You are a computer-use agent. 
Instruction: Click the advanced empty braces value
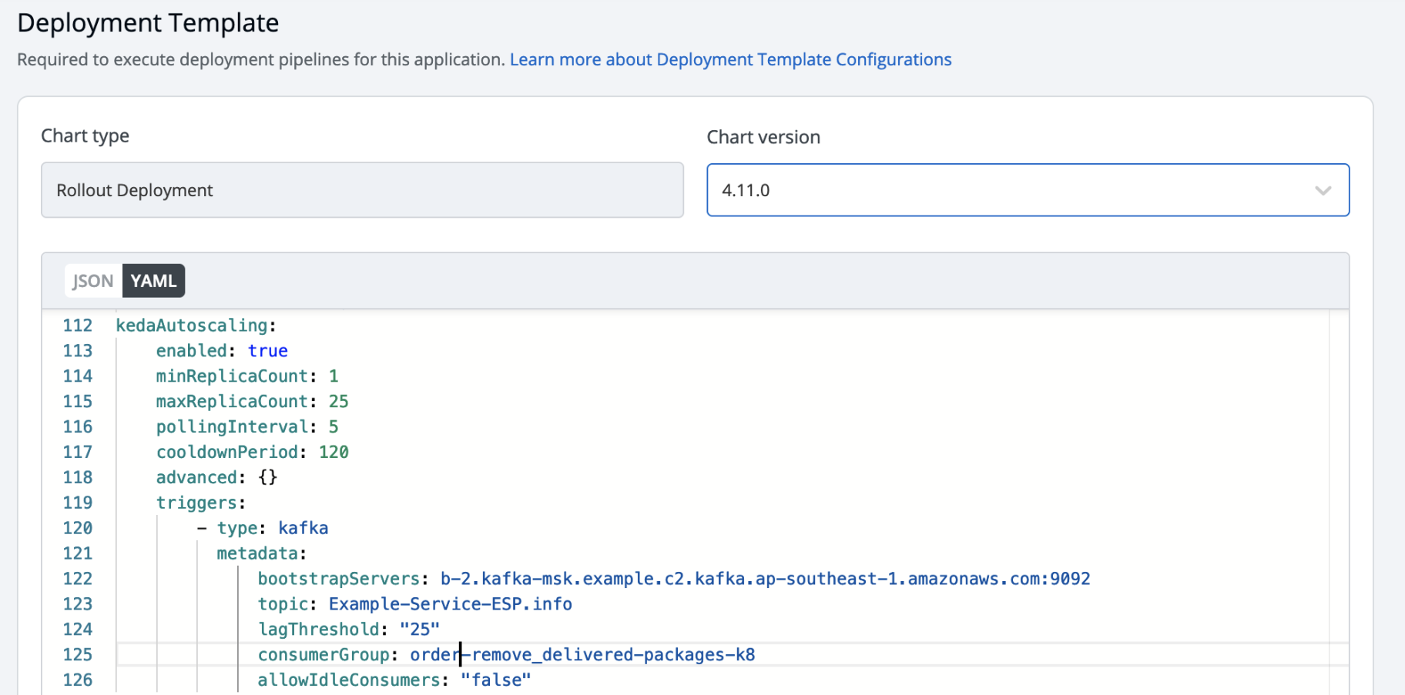coord(267,478)
